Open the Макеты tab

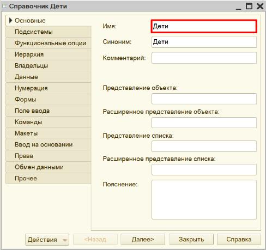point(49,133)
